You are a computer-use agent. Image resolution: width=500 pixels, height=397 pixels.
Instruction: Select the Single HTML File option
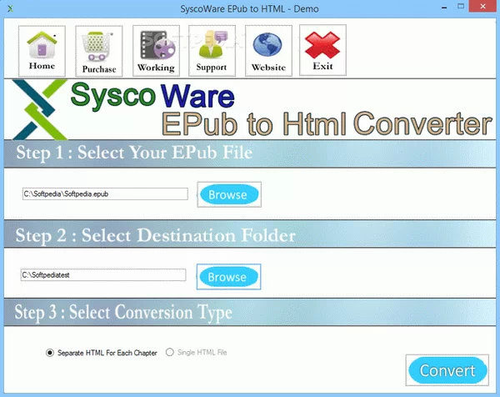tap(197, 352)
